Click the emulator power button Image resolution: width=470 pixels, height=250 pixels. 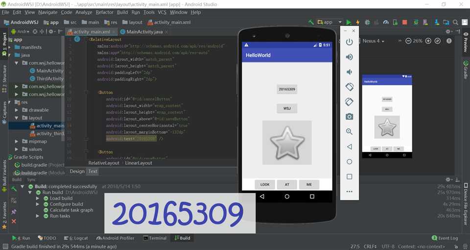coord(349,42)
